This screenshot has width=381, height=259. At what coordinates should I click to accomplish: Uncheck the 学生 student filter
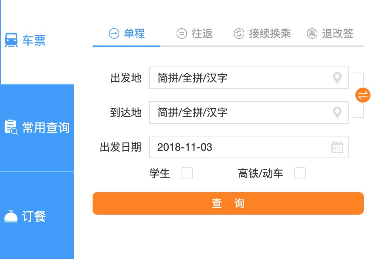[187, 173]
